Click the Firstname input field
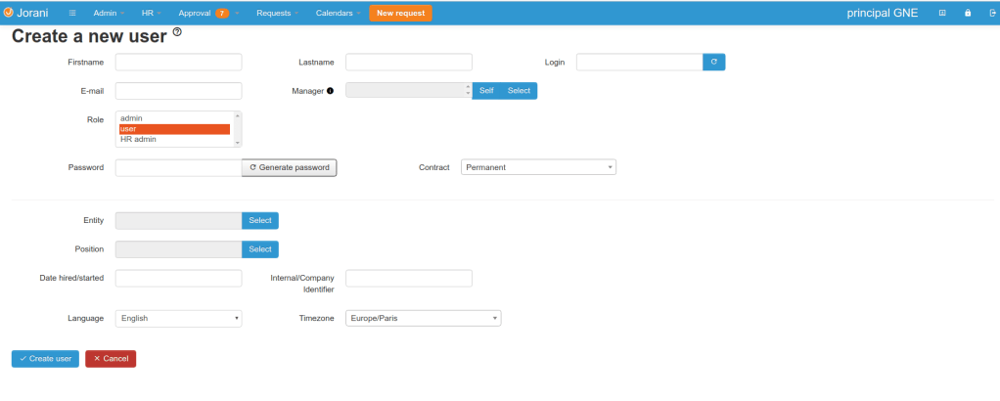The image size is (1000, 401). coord(178,63)
